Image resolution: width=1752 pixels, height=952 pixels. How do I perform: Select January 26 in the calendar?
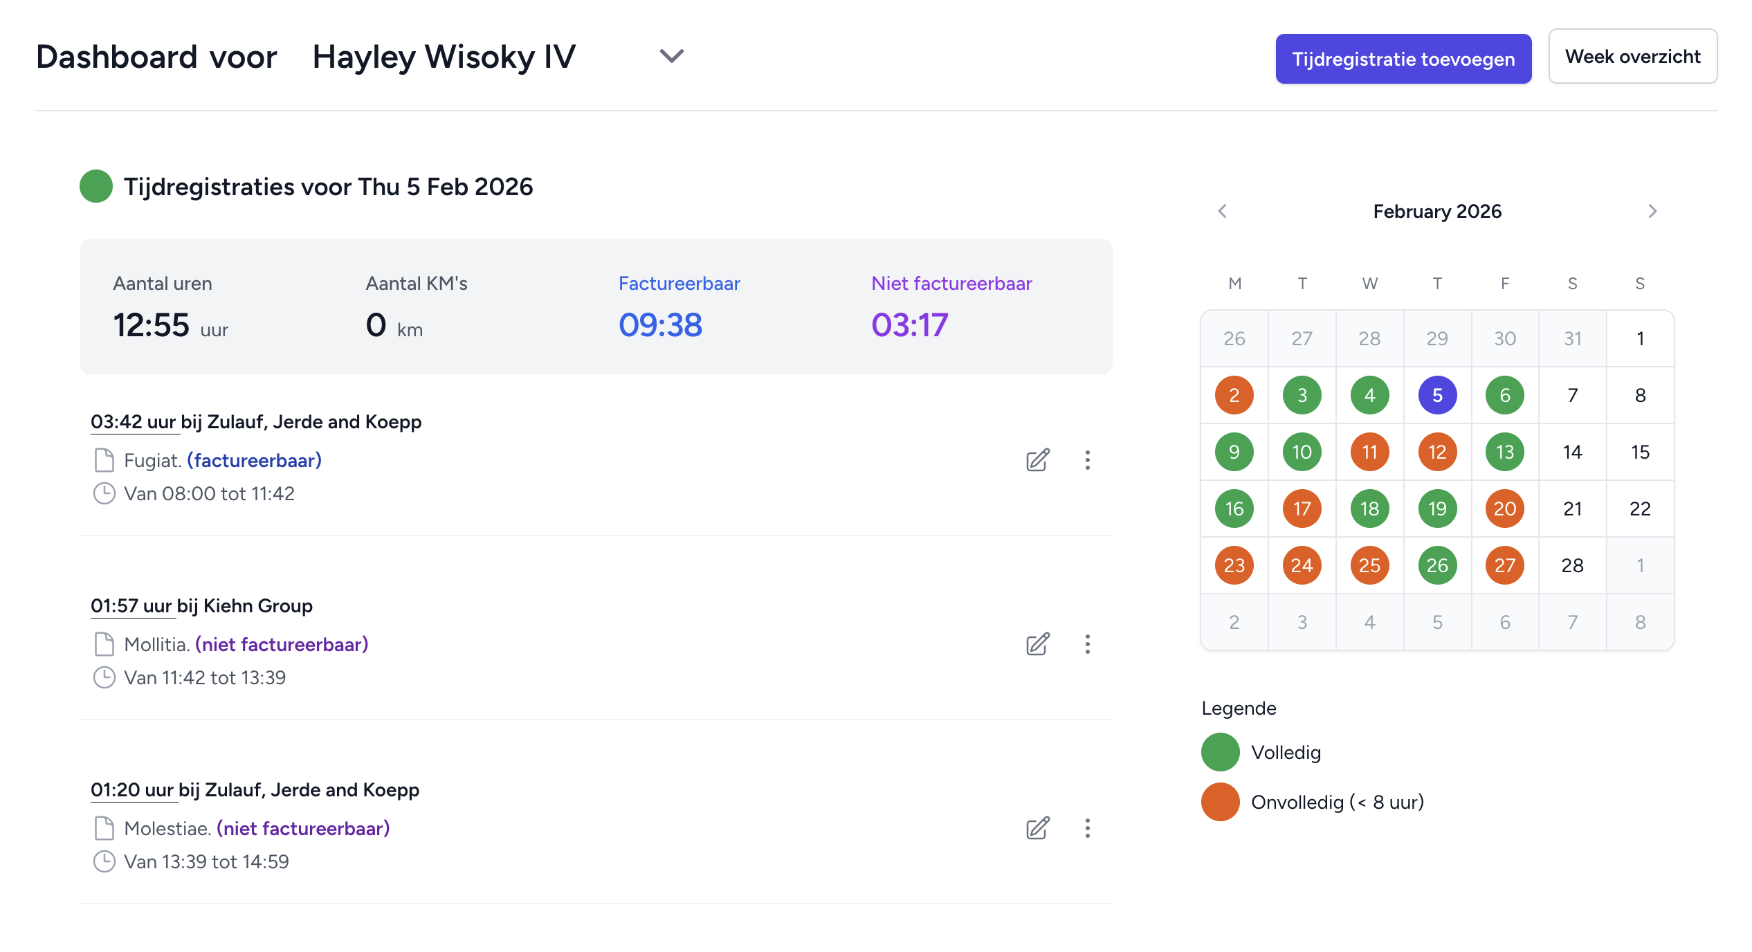pyautogui.click(x=1234, y=338)
